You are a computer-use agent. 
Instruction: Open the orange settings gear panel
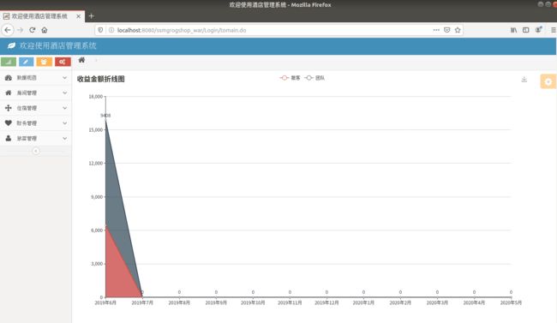pos(548,81)
